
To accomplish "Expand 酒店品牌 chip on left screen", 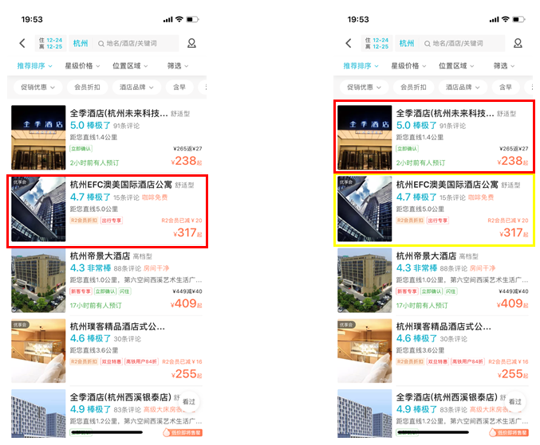I will 136,88.
